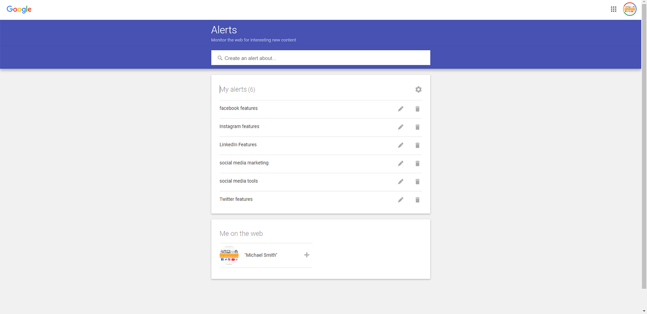The image size is (647, 314).
Task: Delete the Twitter features alert
Action: [x=417, y=200]
